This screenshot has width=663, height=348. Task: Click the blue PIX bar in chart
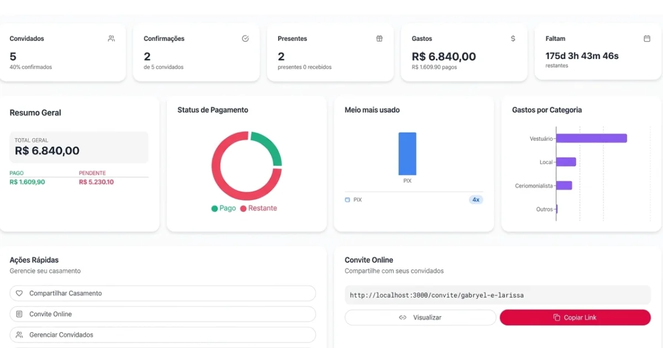tap(407, 154)
